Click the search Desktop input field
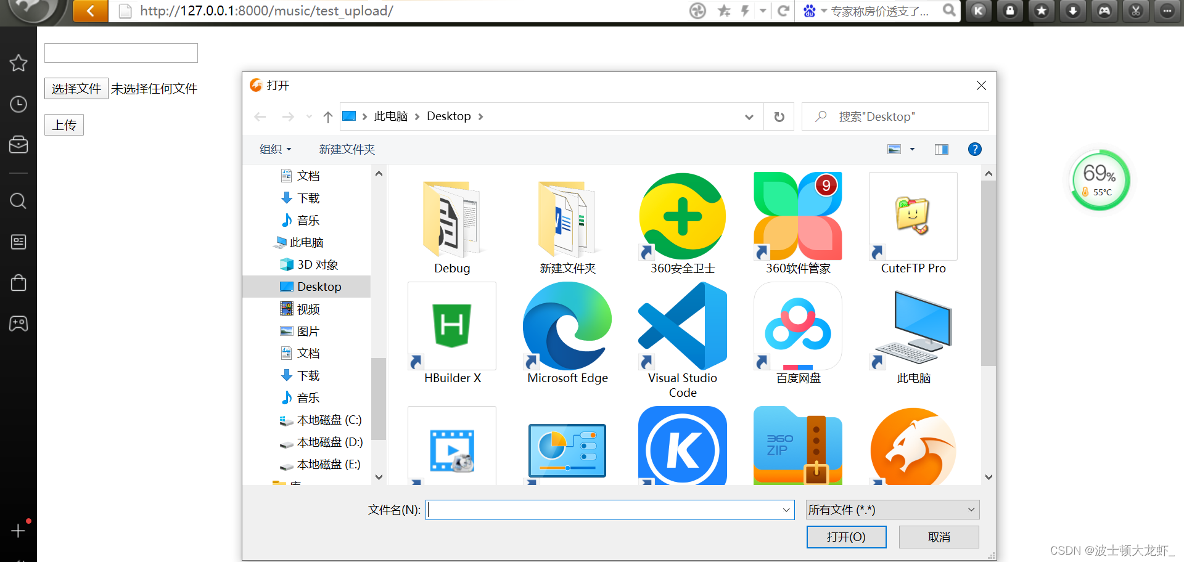The width and height of the screenshot is (1184, 562). coord(895,116)
